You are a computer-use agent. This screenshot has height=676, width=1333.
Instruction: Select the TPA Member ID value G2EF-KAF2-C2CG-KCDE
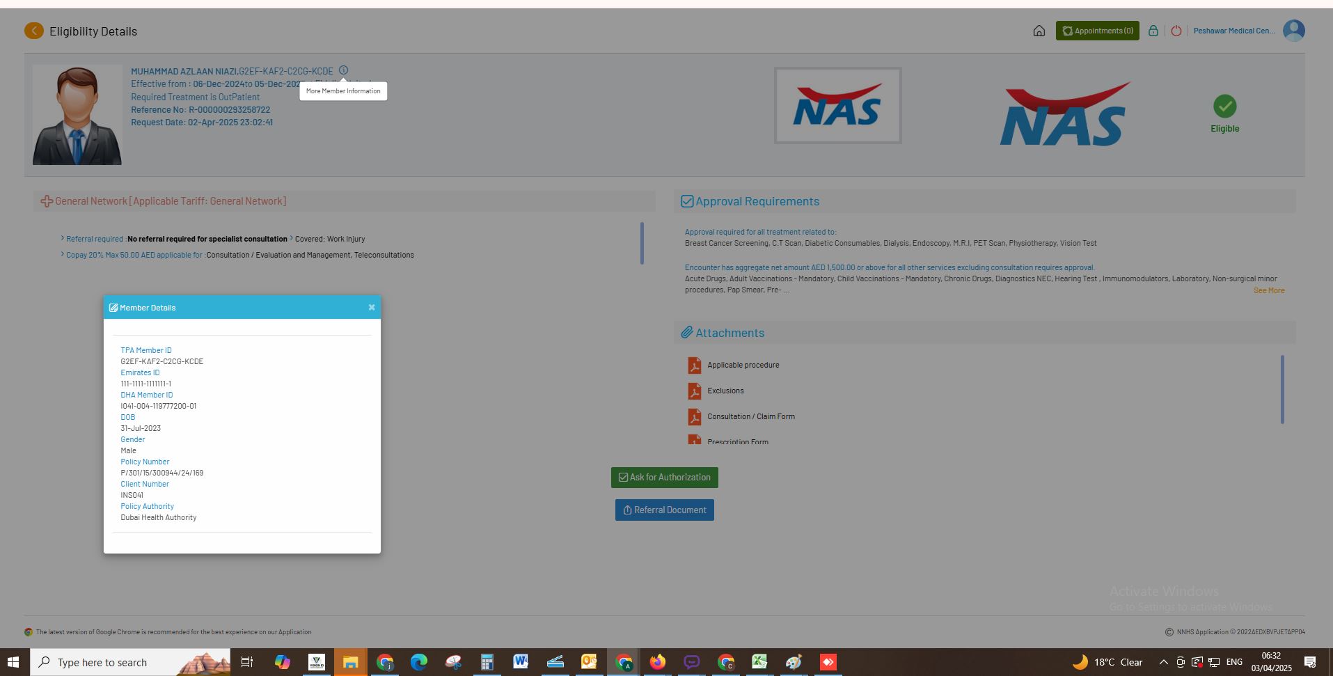click(x=162, y=361)
